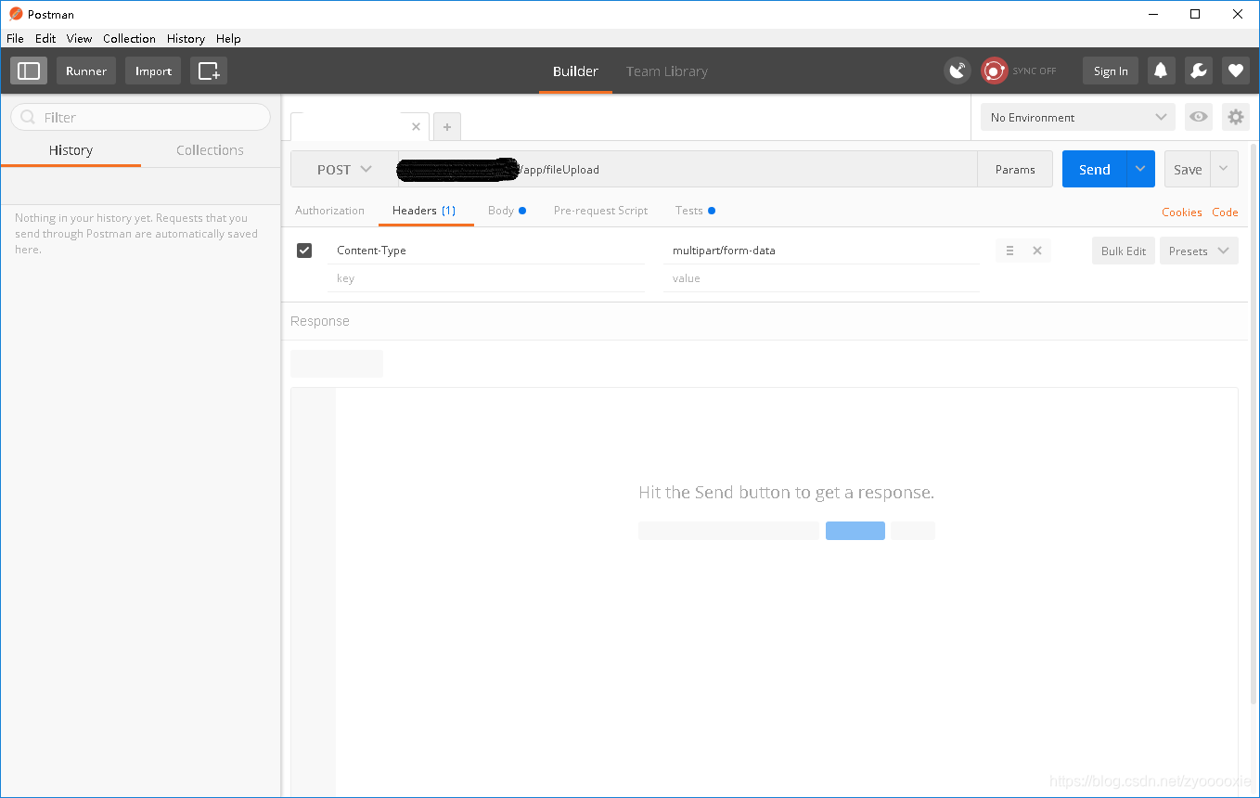The width and height of the screenshot is (1260, 798).
Task: Open the interceptor satellite icon
Action: coord(958,71)
